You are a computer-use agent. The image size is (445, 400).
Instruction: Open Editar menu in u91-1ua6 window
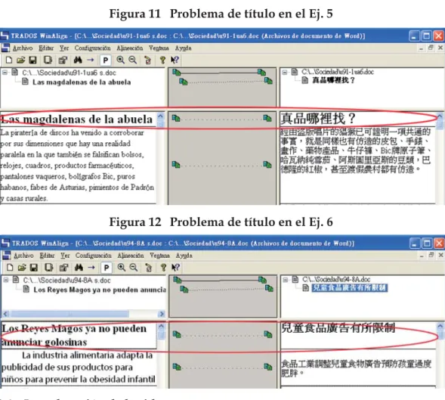(46, 48)
